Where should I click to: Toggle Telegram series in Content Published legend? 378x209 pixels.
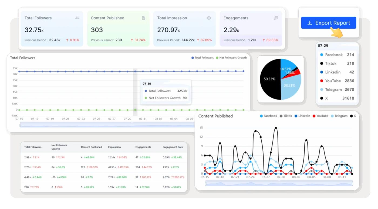[x=339, y=116]
